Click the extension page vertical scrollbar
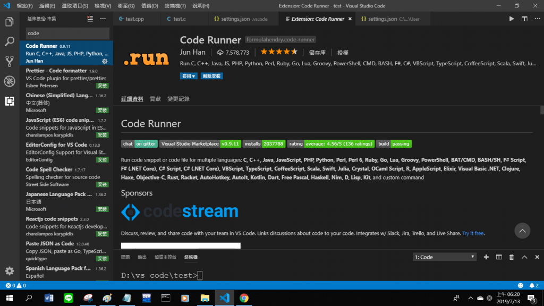The height and width of the screenshot is (306, 544). point(542,110)
